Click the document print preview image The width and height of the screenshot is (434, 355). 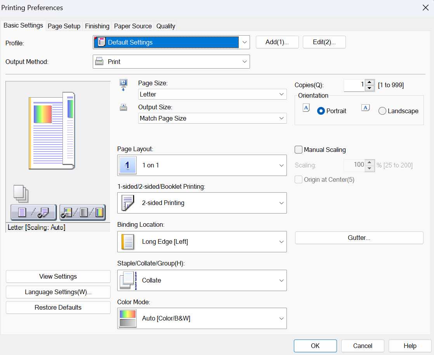coord(52,130)
